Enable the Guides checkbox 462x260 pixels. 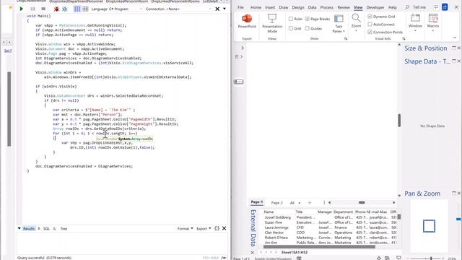tap(308, 28)
